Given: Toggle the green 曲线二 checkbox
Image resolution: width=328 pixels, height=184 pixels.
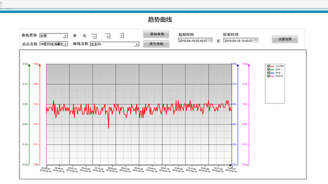Looking at the screenshot, I should pyautogui.click(x=269, y=69).
